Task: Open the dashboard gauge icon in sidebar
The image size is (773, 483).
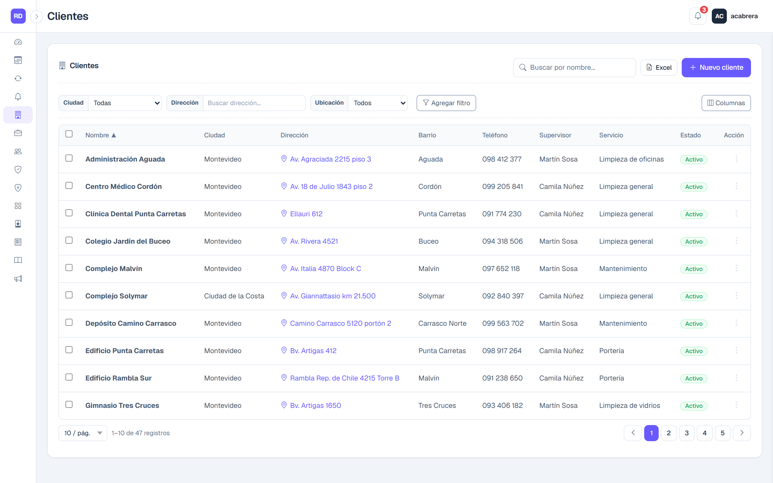Action: [x=18, y=42]
